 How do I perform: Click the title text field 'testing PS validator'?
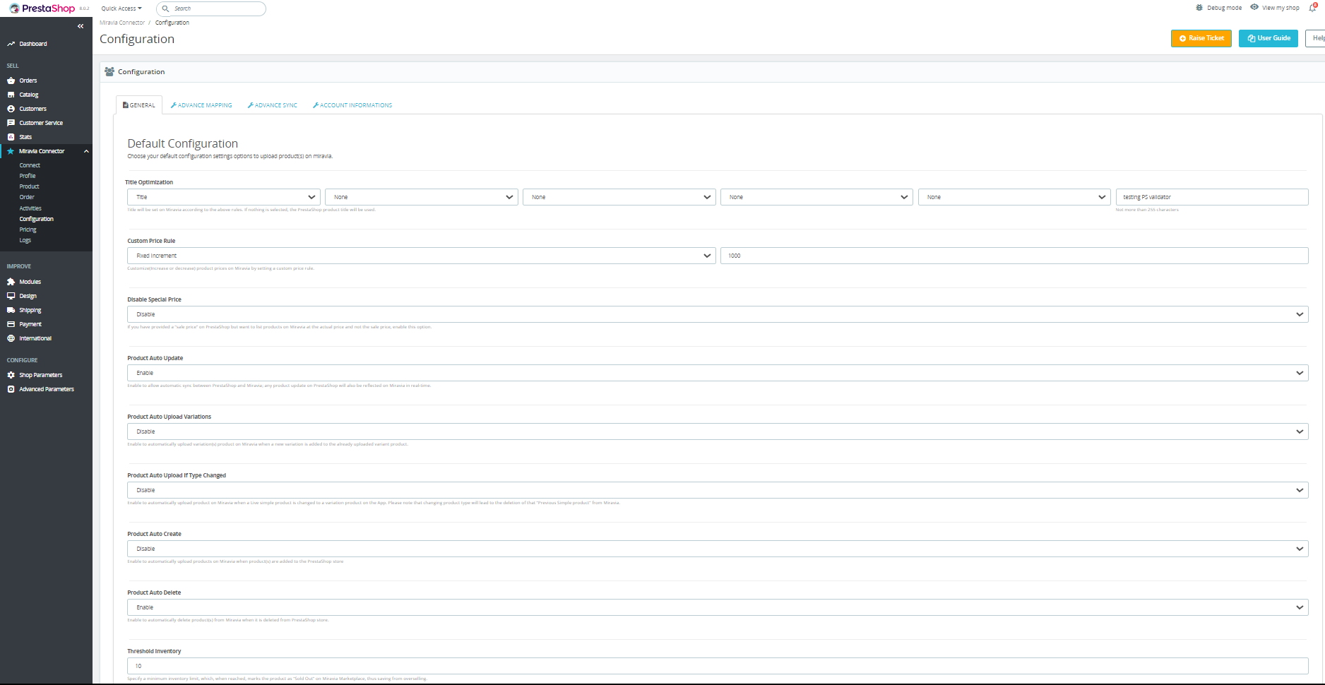[1212, 197]
